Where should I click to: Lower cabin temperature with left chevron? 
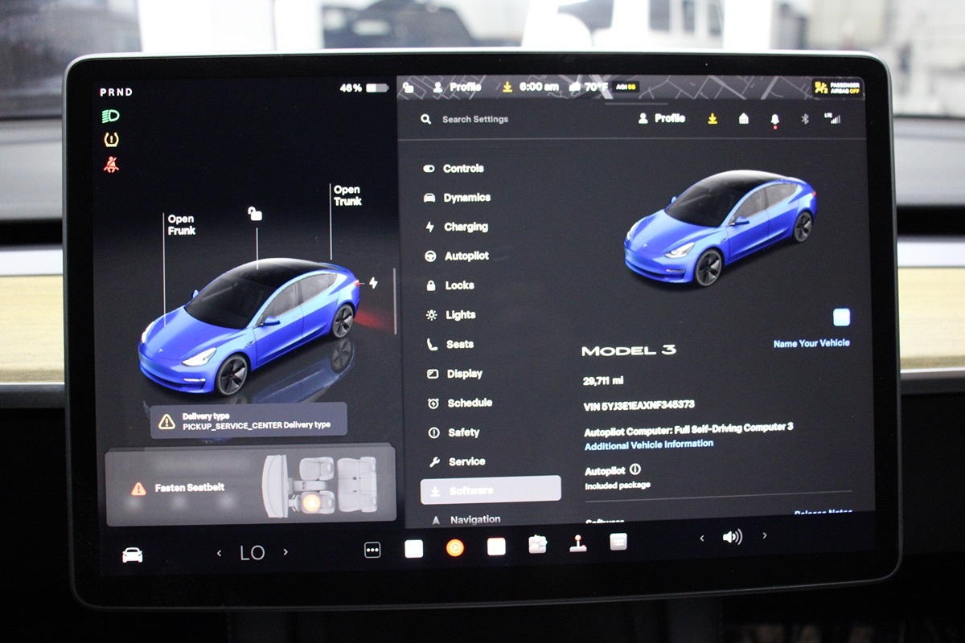[x=220, y=553]
